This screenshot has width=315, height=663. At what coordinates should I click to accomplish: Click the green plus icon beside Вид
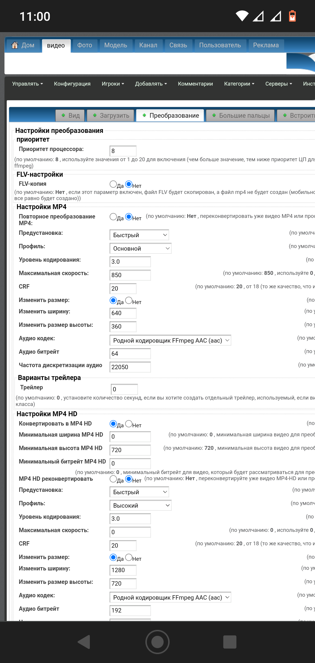click(63, 115)
